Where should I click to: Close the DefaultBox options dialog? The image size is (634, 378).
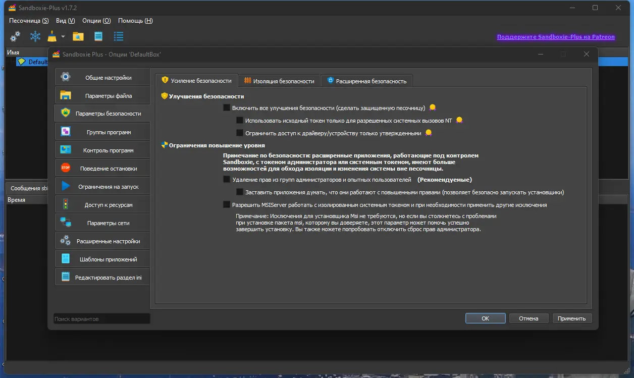(586, 54)
